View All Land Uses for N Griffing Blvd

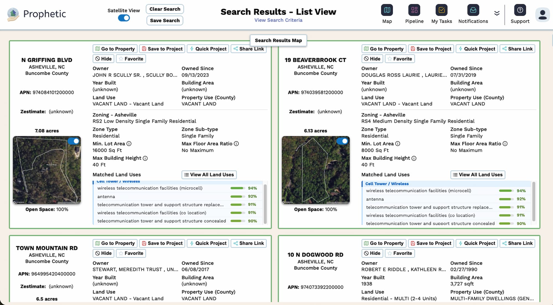[x=209, y=175]
